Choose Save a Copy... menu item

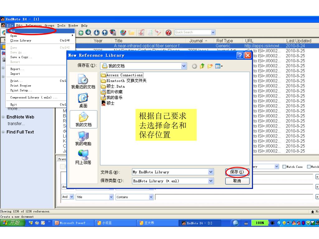[x=37, y=57]
